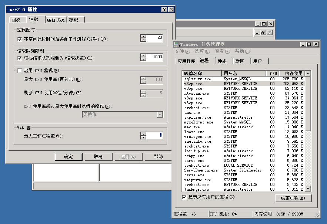Toggle idle timeout shutdown checkbox
327x224 pixels.
(20, 39)
